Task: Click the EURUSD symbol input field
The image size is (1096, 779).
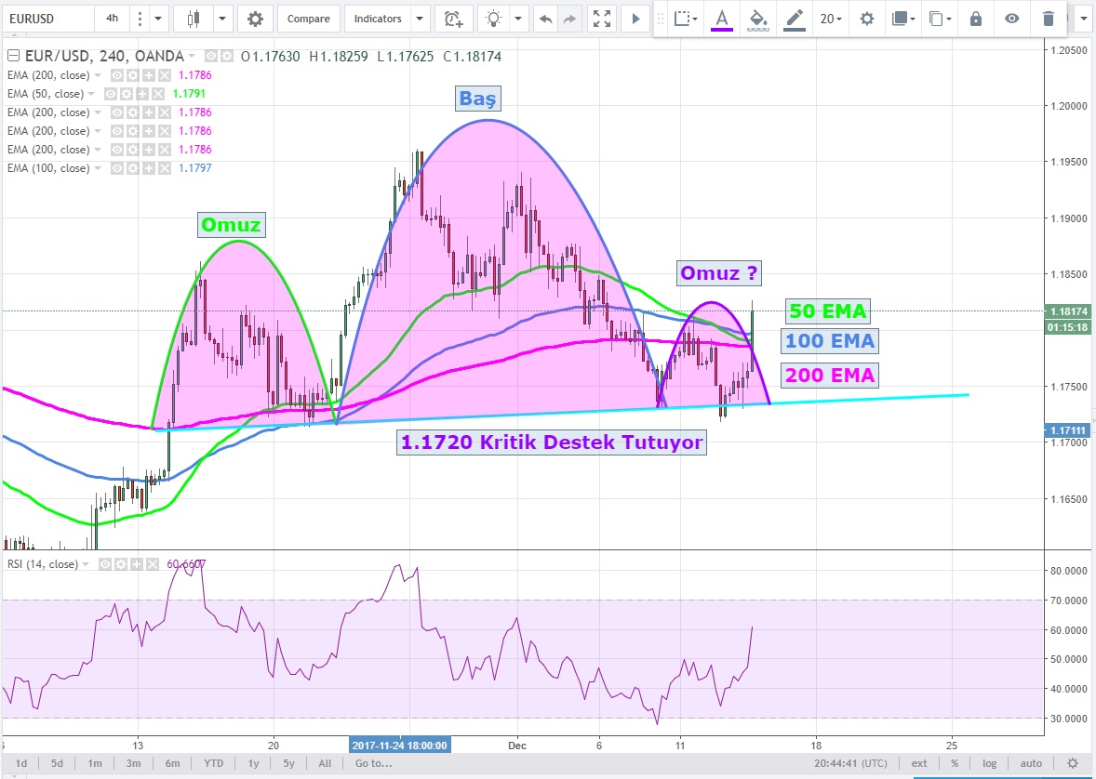Action: tap(47, 19)
